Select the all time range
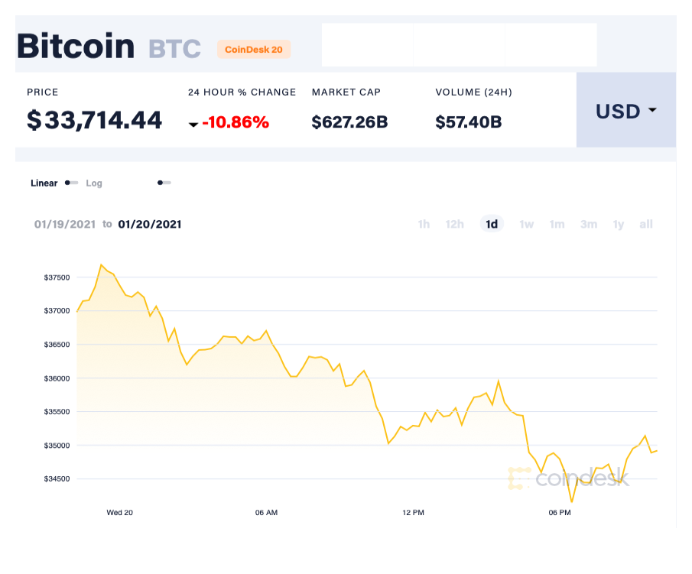This screenshot has height=574, width=692. [x=646, y=224]
